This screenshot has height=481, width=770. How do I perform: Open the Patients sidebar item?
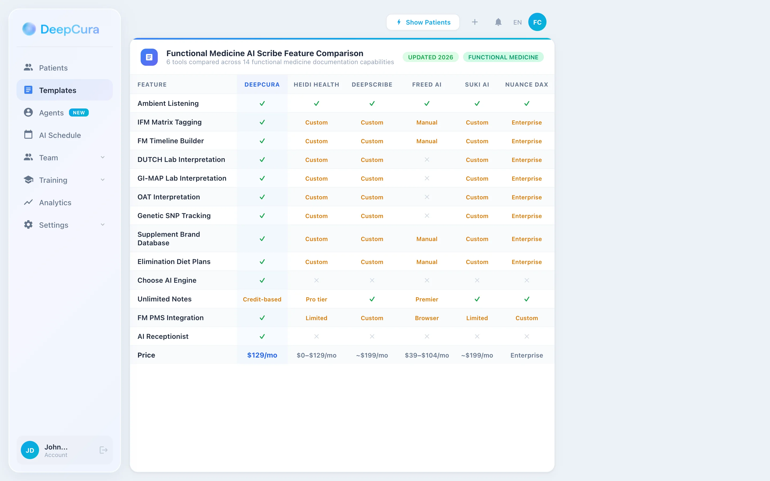click(53, 68)
